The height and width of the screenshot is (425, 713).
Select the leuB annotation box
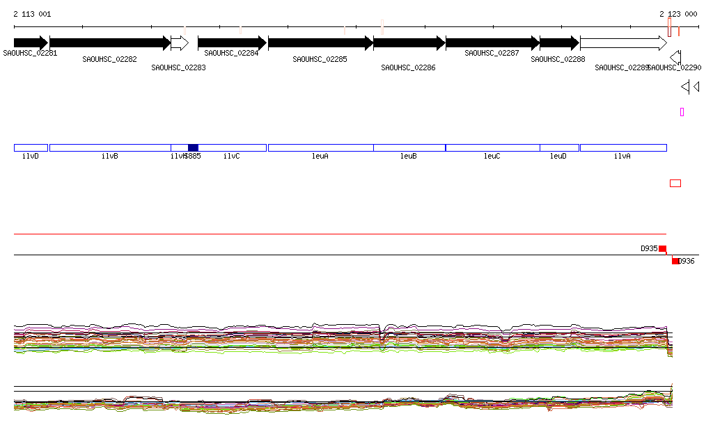tap(409, 147)
